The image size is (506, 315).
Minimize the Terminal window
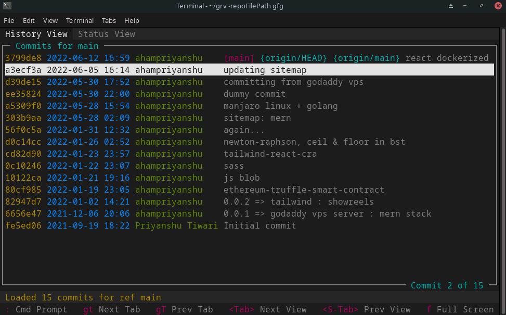tap(465, 6)
